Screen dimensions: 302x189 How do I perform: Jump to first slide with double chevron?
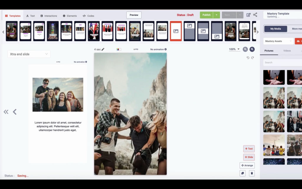[6, 112]
